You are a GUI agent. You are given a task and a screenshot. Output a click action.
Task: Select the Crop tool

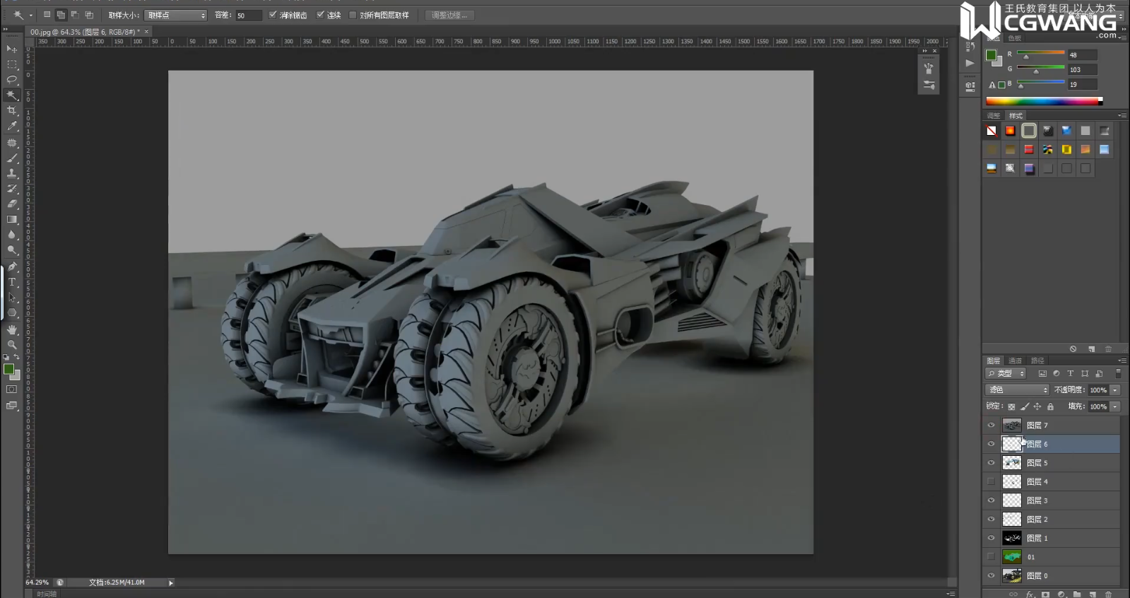click(12, 111)
